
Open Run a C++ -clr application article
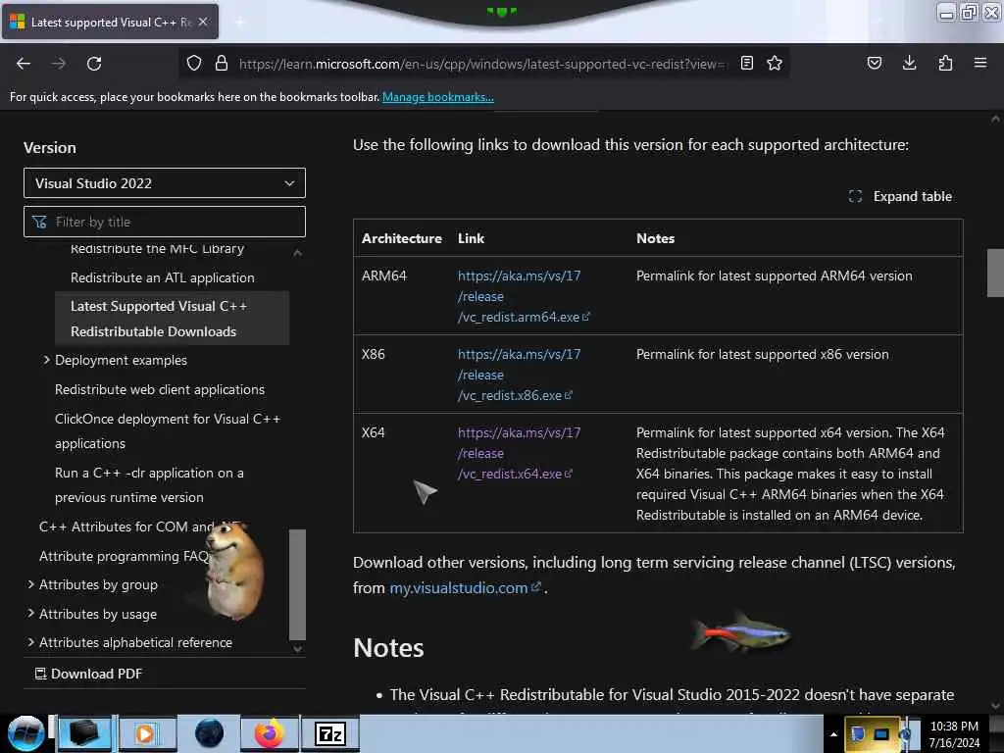[x=149, y=484]
